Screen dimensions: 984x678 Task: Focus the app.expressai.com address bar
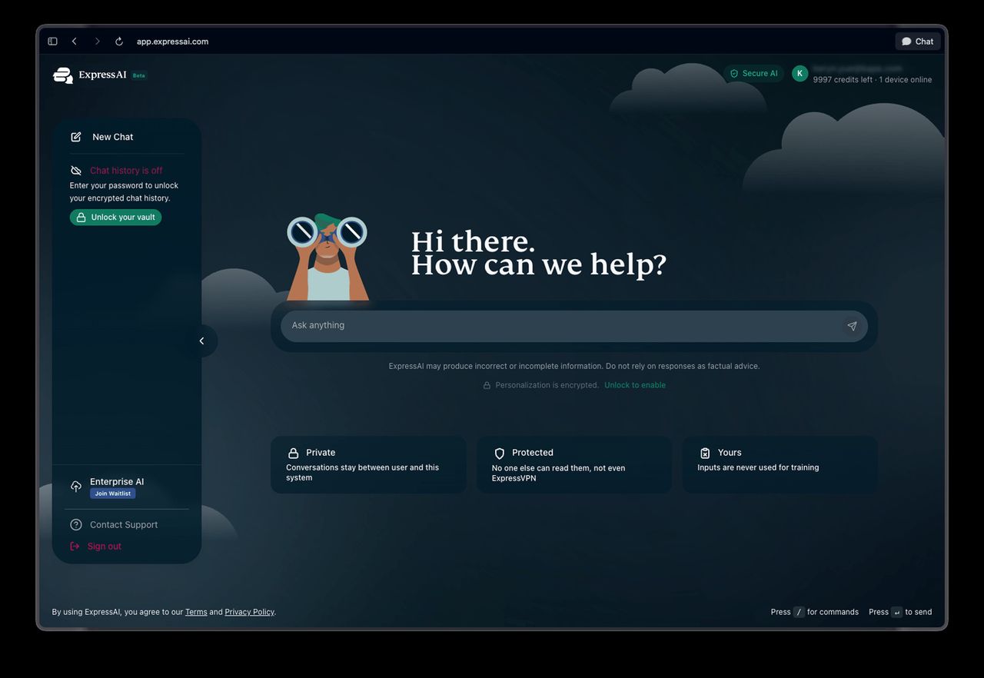pyautogui.click(x=172, y=42)
